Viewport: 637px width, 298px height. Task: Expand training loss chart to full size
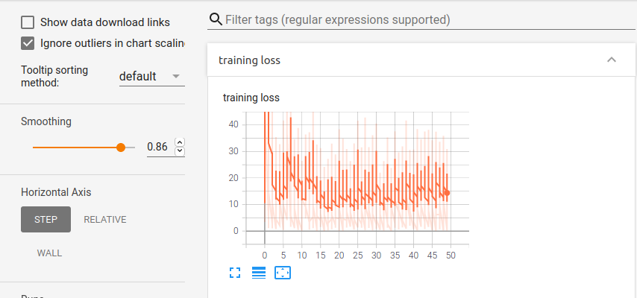tap(235, 273)
